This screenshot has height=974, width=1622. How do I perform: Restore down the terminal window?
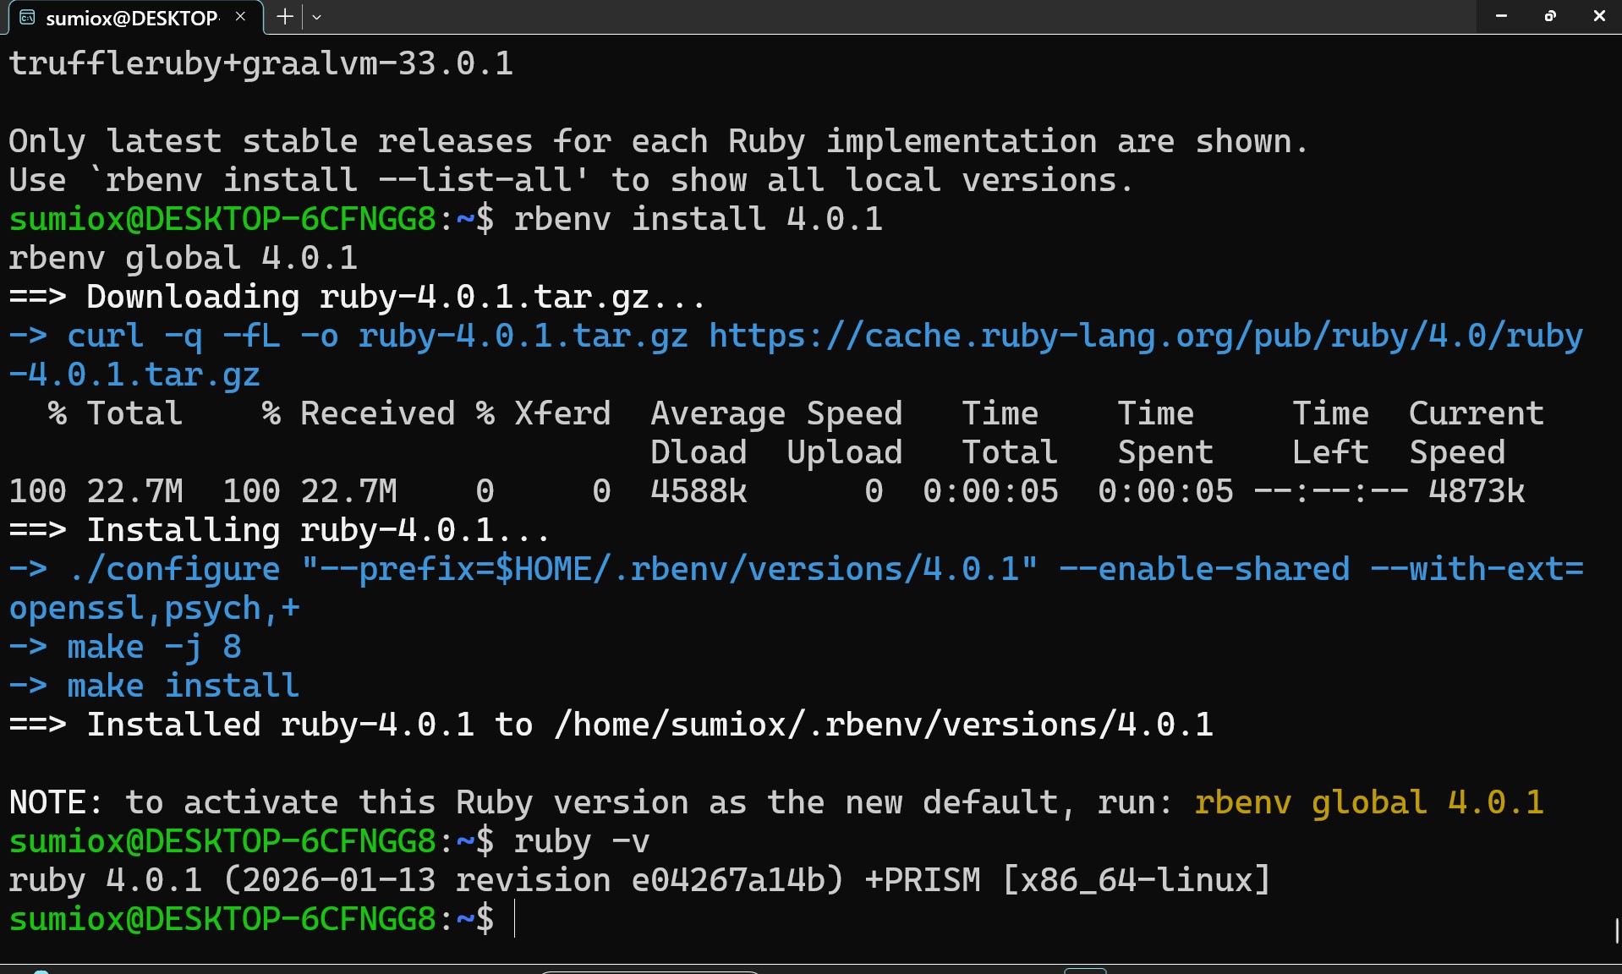(x=1550, y=16)
